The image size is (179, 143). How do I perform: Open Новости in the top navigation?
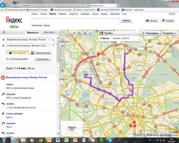coord(74,14)
